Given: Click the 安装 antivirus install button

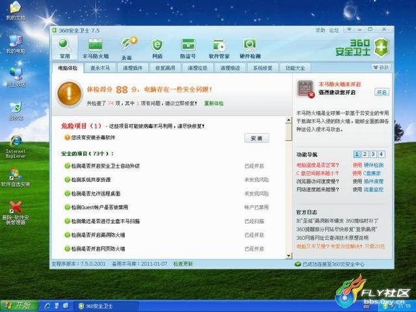Looking at the screenshot, I should click(x=257, y=138).
